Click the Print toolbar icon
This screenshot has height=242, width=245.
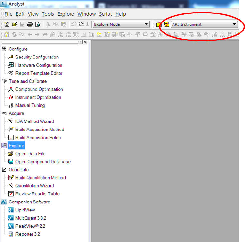click(30, 24)
